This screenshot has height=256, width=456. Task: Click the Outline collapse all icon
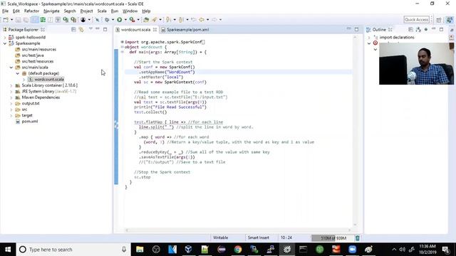click(x=410, y=30)
